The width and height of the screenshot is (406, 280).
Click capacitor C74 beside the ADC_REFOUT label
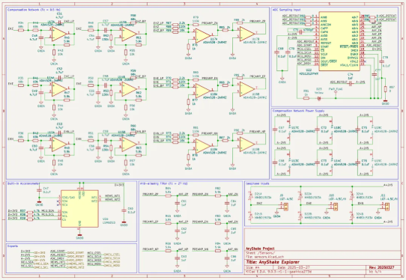(351, 84)
